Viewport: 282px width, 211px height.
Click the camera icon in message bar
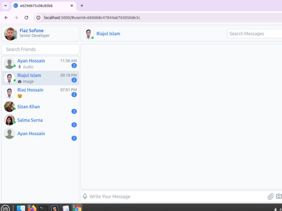click(279, 196)
